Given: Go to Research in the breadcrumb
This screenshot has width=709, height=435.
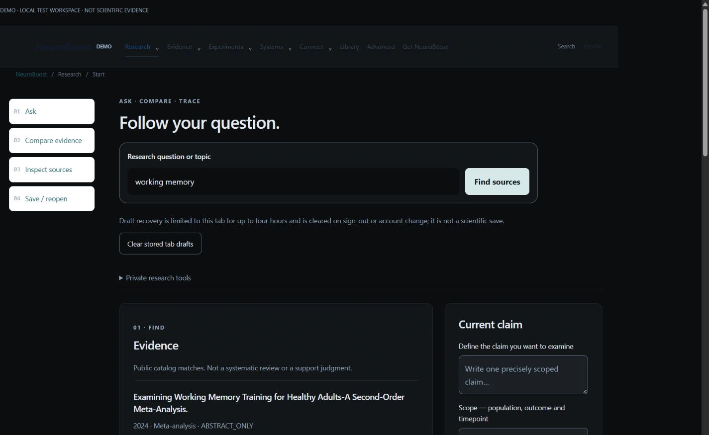Looking at the screenshot, I should click(x=70, y=75).
